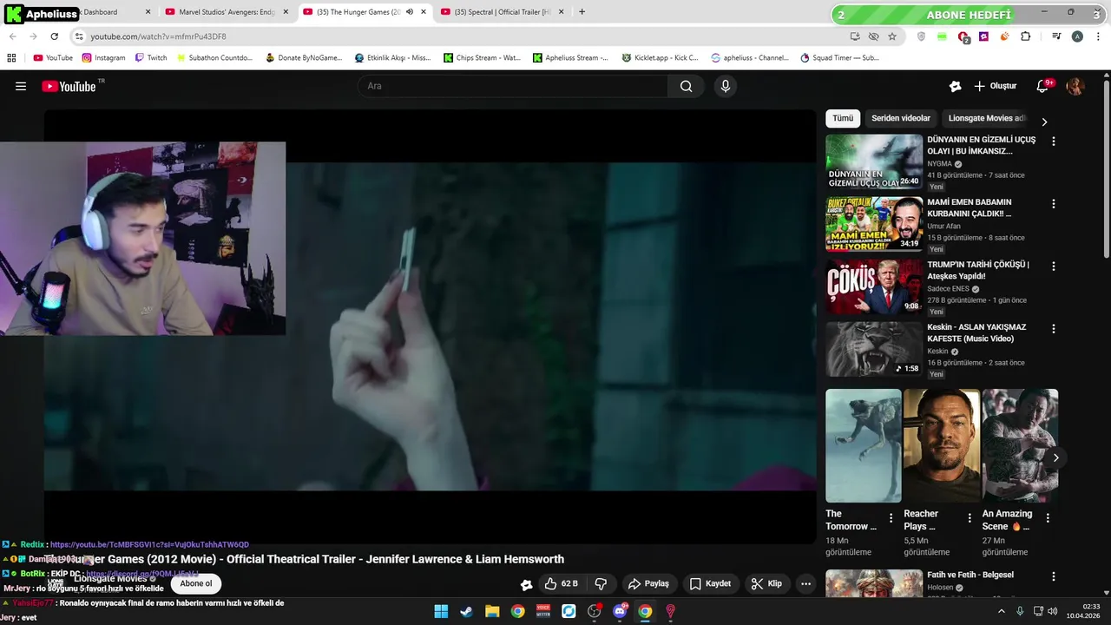Open system tray speaker volume icon
Viewport: 1111px width, 625px height.
tap(1055, 611)
